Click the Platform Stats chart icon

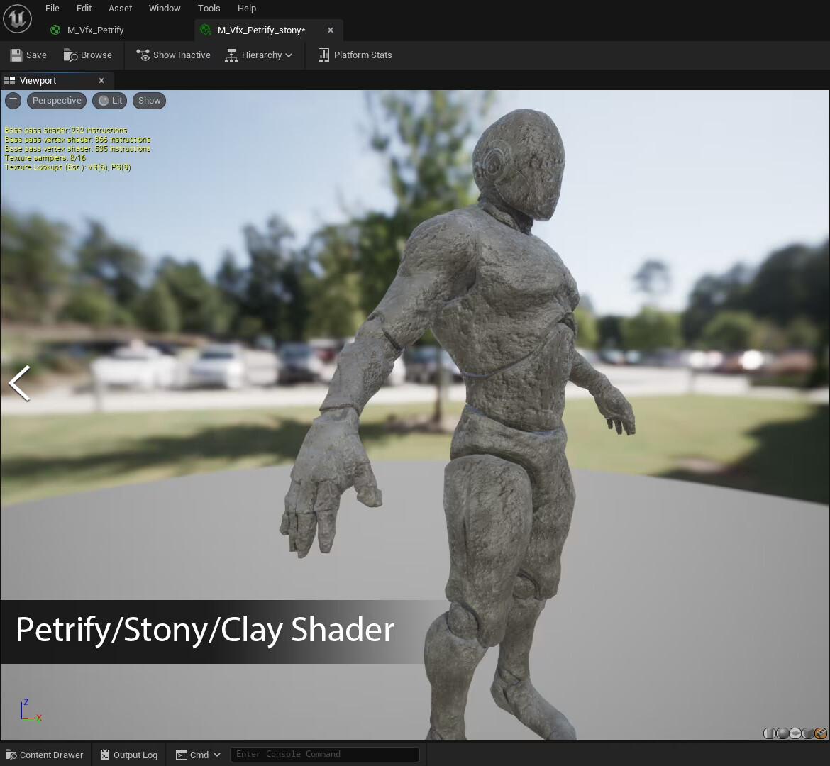click(x=323, y=55)
